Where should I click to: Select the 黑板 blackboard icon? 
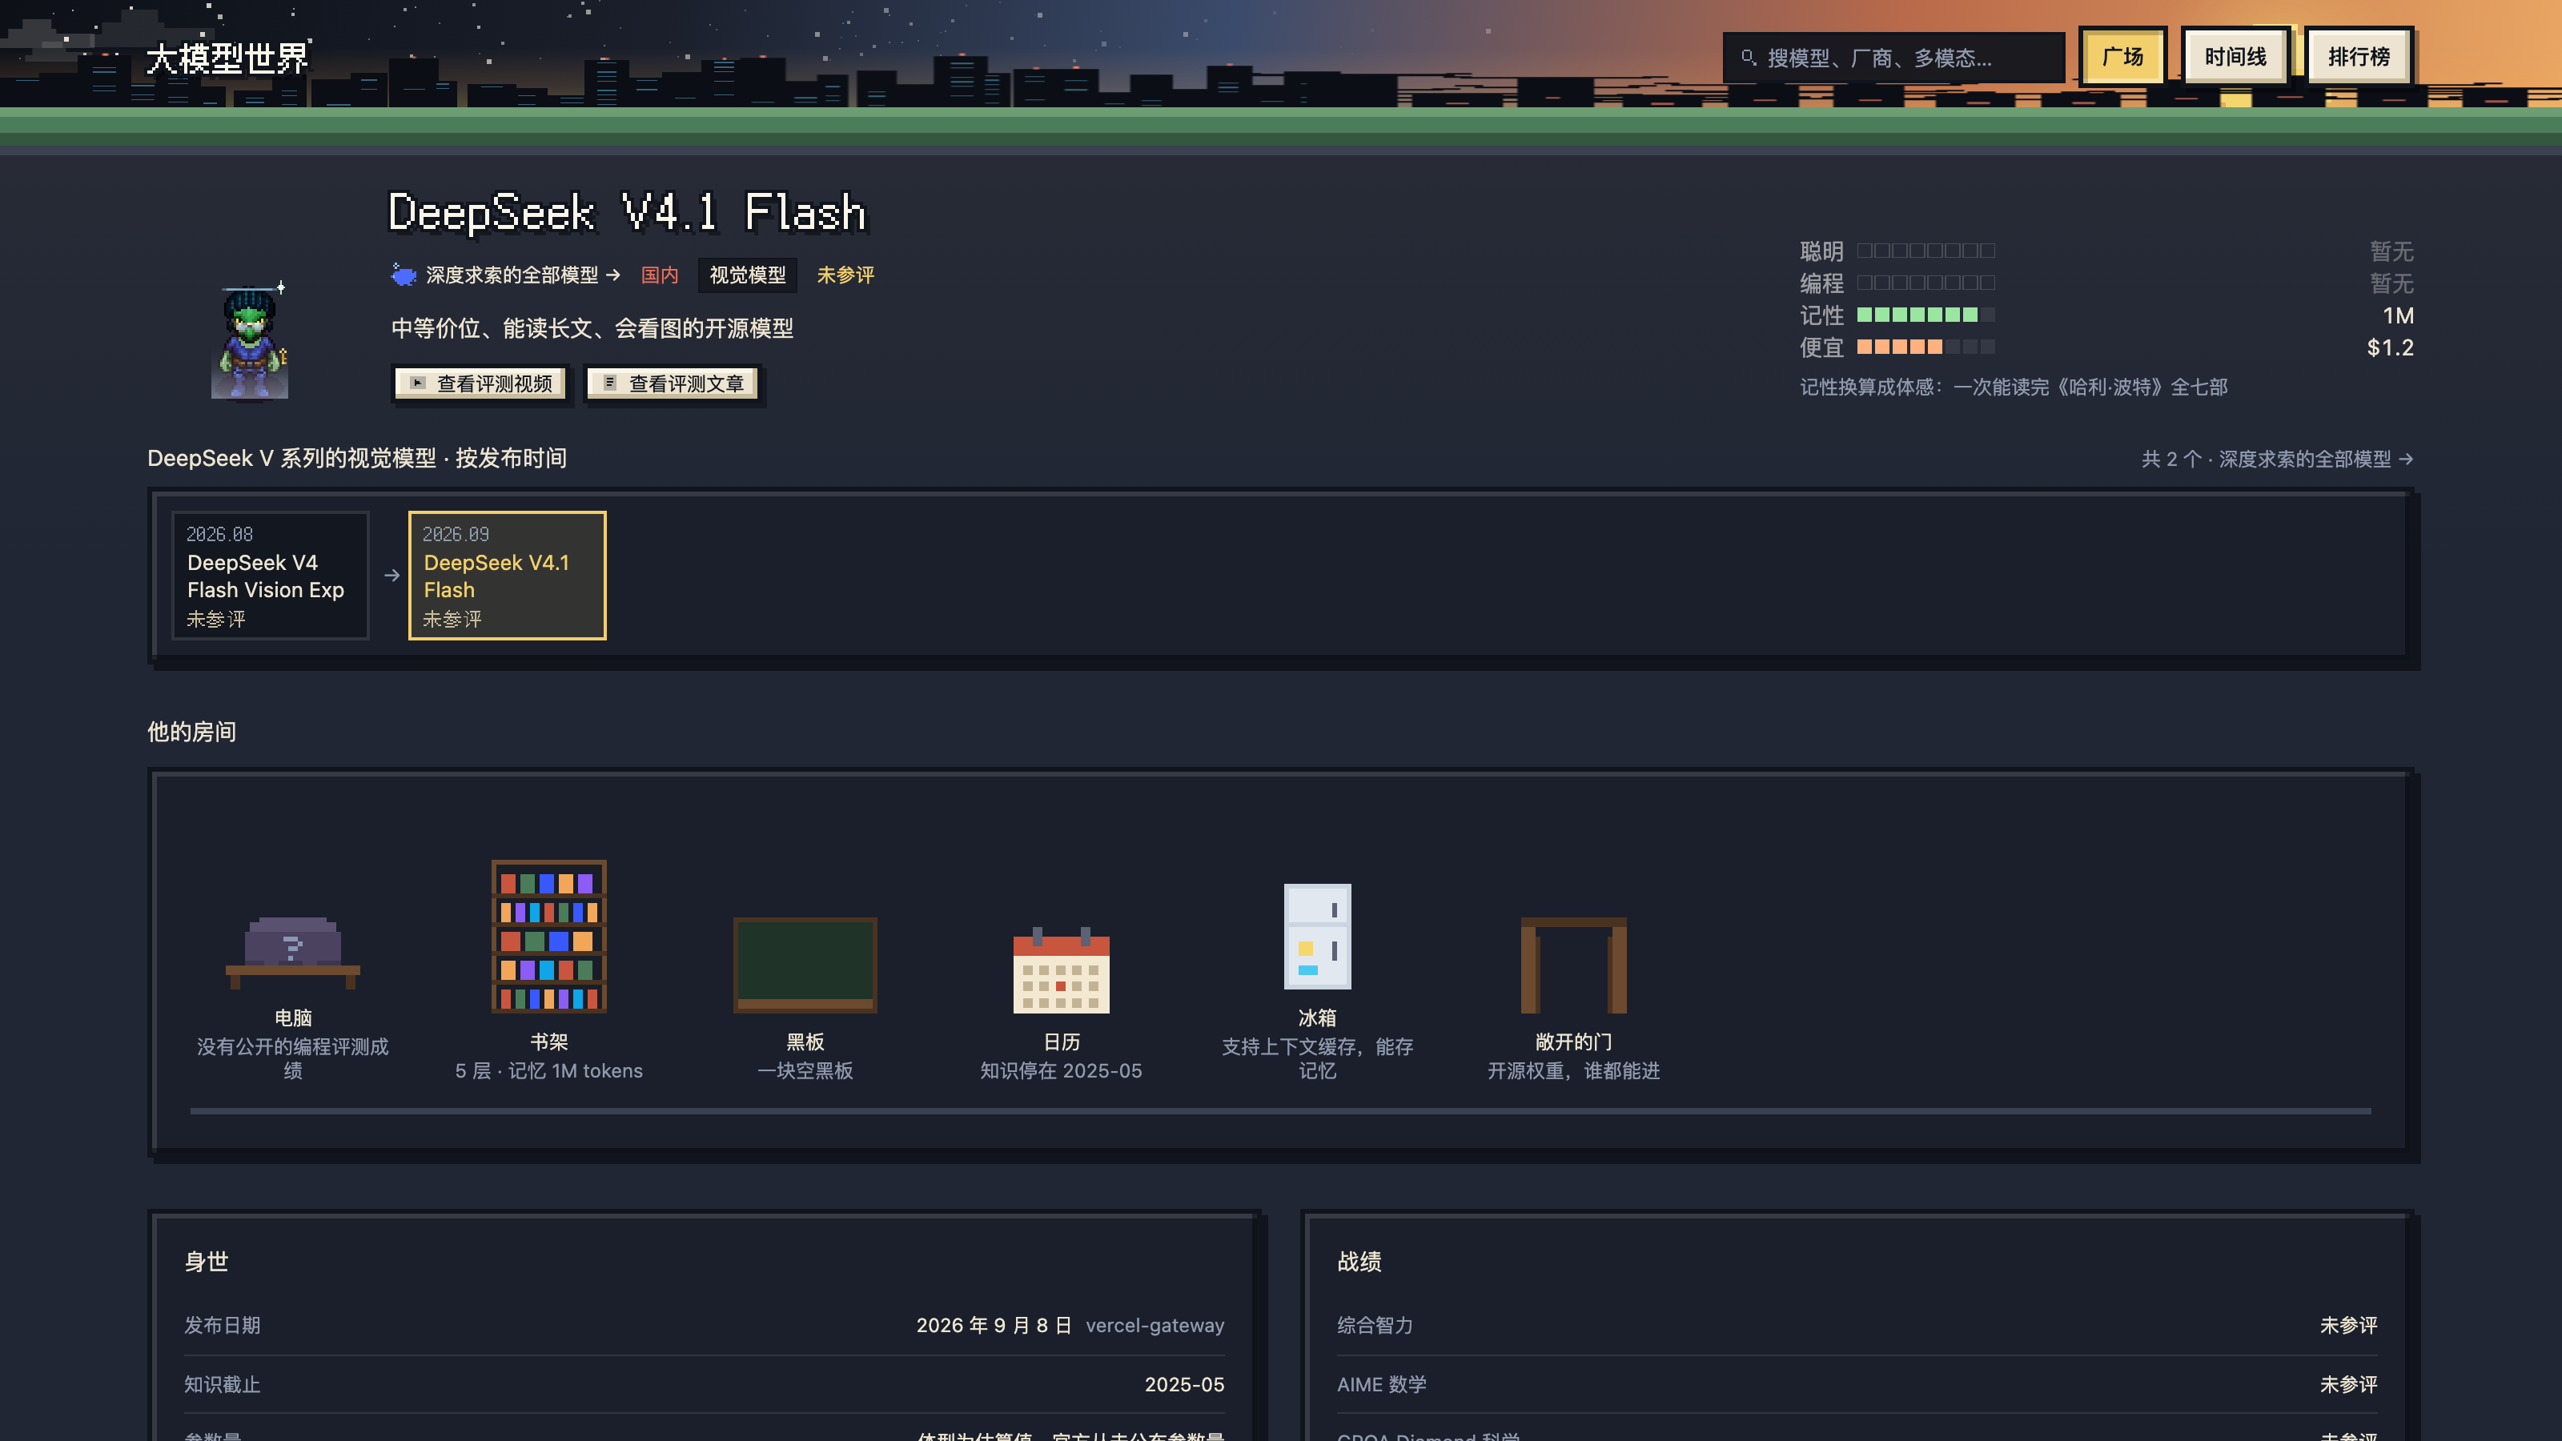click(x=805, y=965)
